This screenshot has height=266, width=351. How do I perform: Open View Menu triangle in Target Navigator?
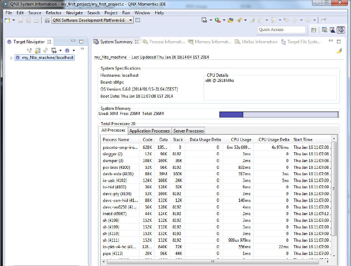(82, 49)
